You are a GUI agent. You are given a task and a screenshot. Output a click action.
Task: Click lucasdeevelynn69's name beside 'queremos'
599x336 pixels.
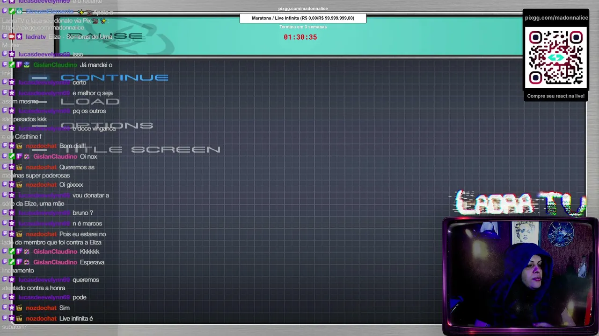(x=44, y=280)
